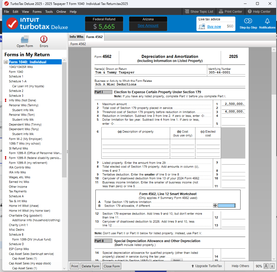277x272 pixels.
Task: Open the Online menu
Action: click(61, 12)
